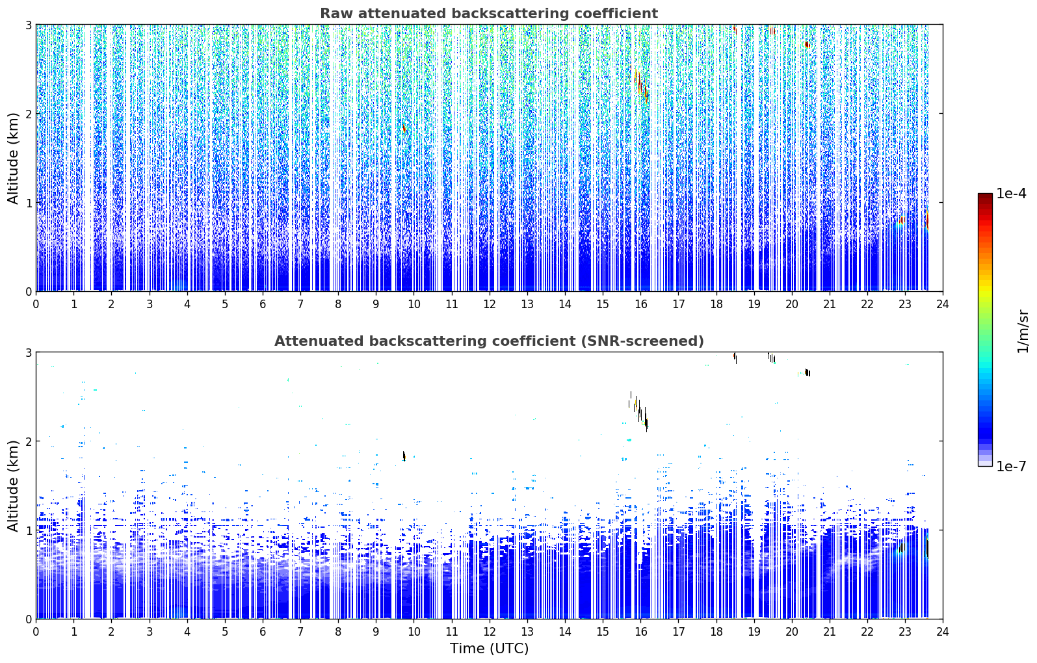
Task: Click the 'Attenuated backscattering coefficient (SNR-screened)' title
Action: tap(489, 341)
